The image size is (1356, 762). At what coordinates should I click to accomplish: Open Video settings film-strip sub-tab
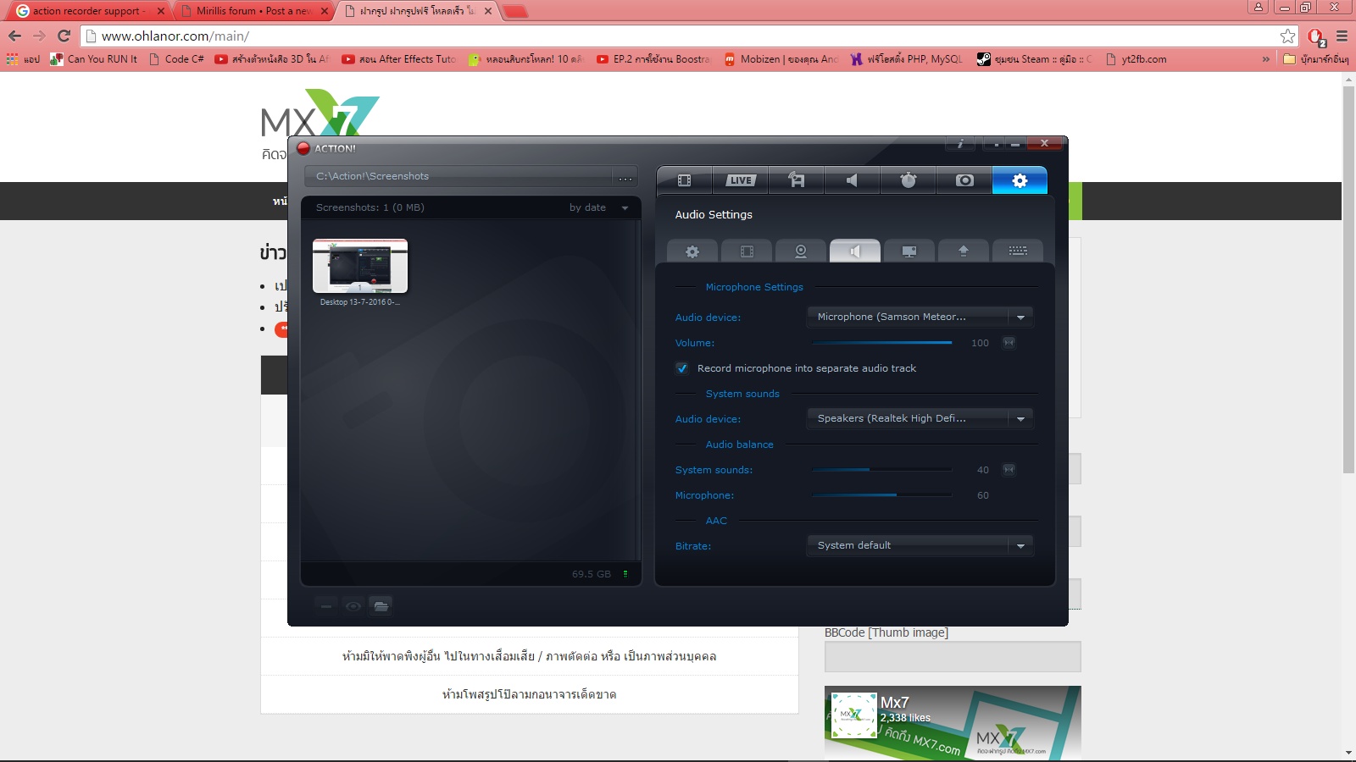[x=747, y=251]
